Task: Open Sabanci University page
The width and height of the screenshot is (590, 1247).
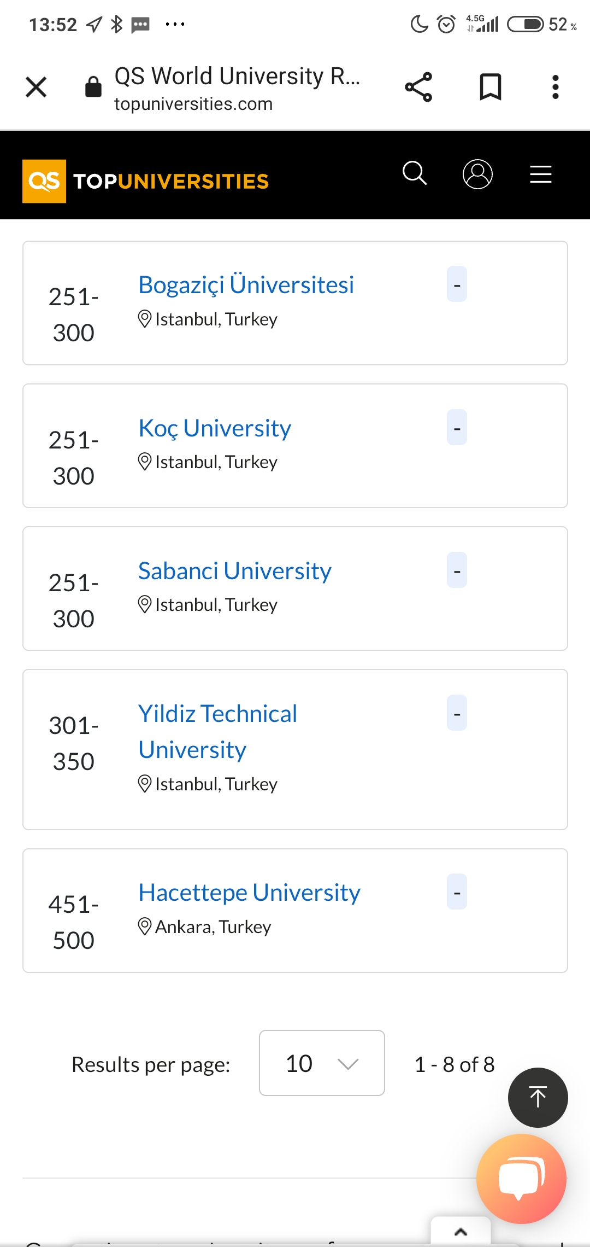Action: pyautogui.click(x=235, y=570)
